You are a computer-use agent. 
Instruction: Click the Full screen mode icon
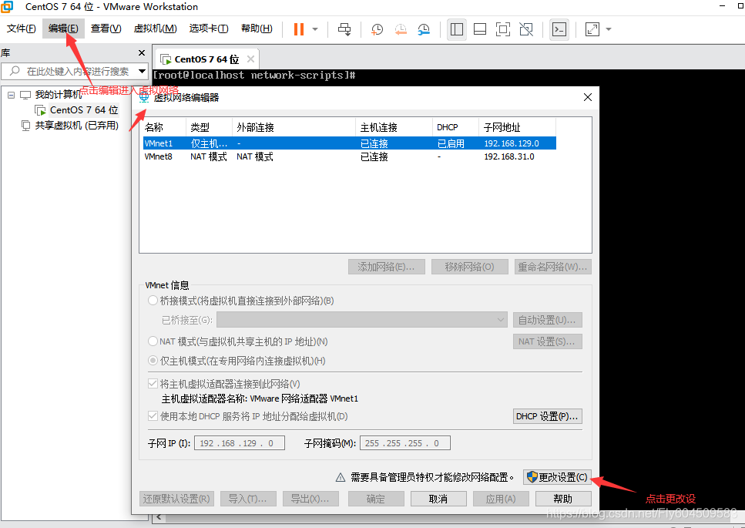pos(502,29)
